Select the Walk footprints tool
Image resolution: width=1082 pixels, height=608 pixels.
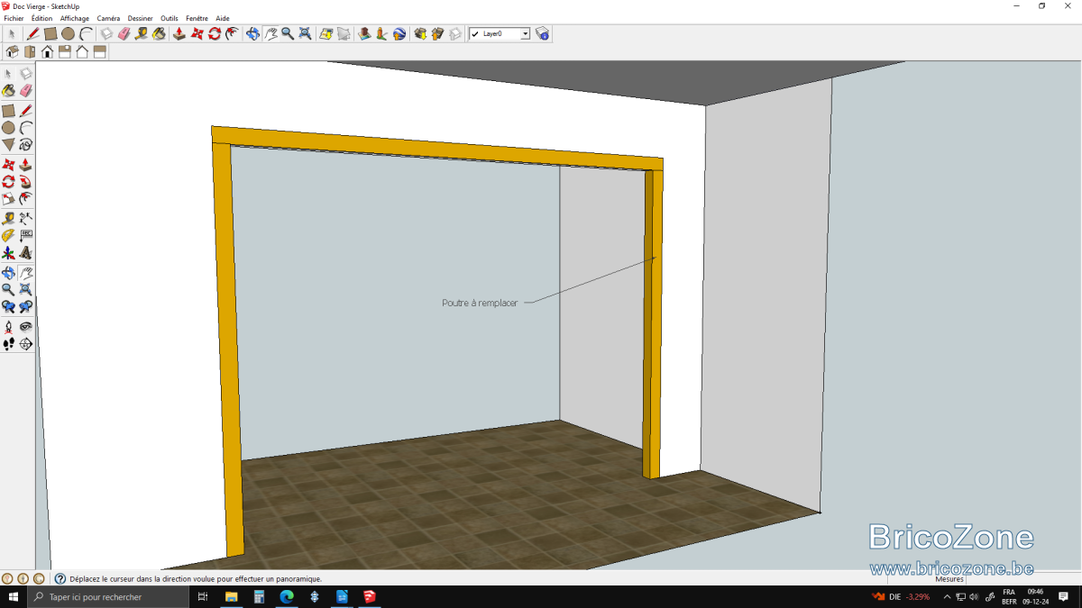(x=8, y=343)
